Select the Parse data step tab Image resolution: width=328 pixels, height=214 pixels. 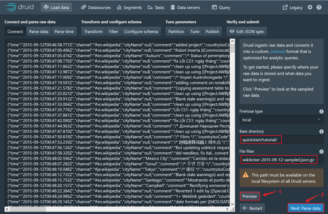click(39, 31)
